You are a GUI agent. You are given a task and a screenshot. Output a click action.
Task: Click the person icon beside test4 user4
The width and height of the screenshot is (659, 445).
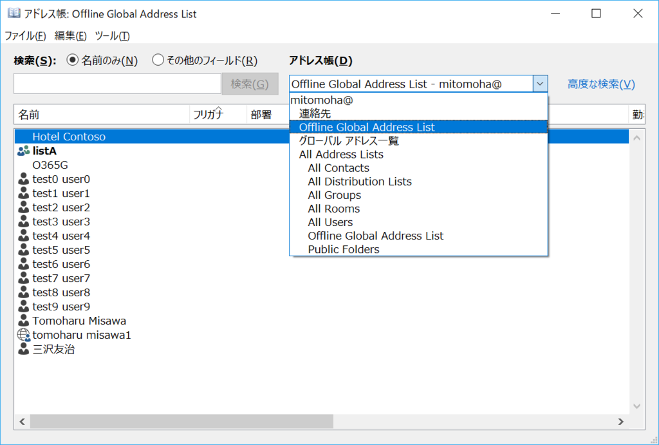tap(24, 236)
